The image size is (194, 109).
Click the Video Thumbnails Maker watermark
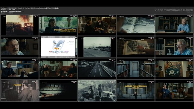coord(174,10)
